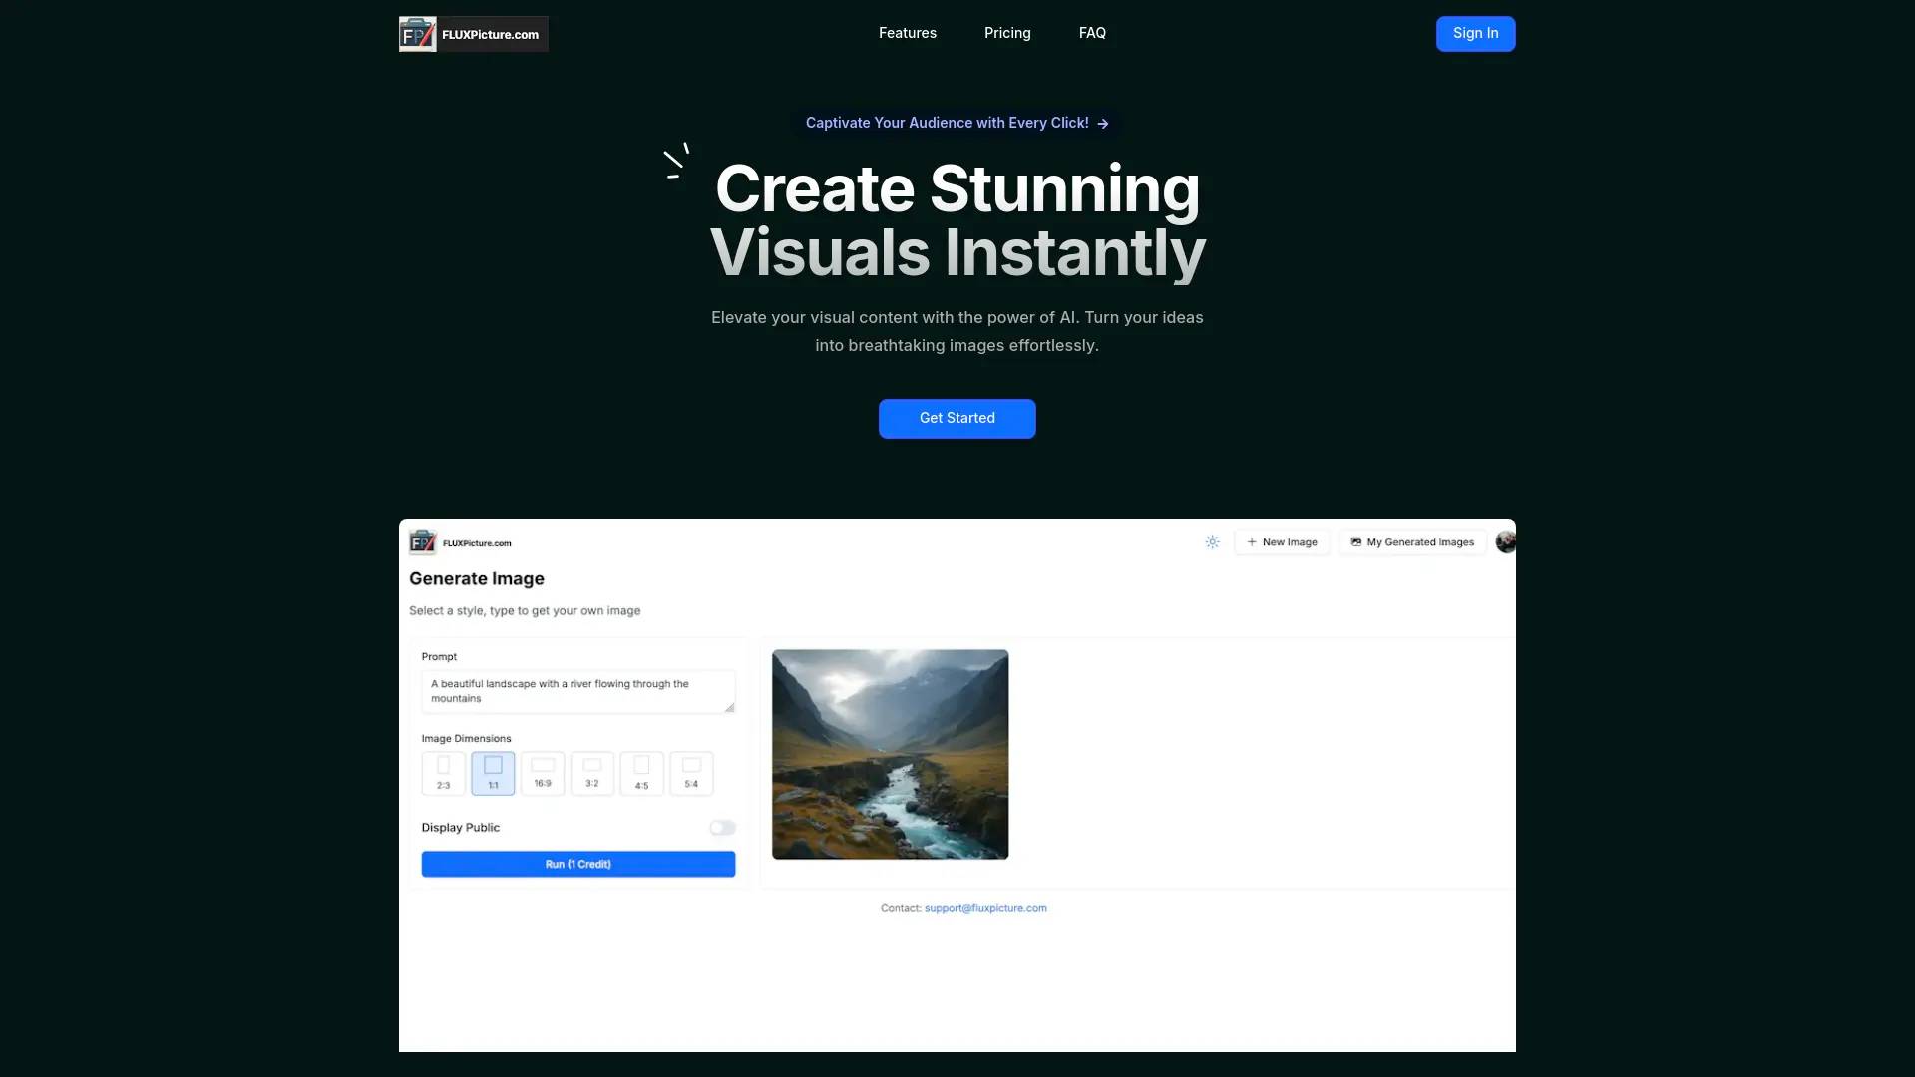This screenshot has height=1077, width=1915.
Task: Toggle the Display Public switch
Action: coord(722,827)
